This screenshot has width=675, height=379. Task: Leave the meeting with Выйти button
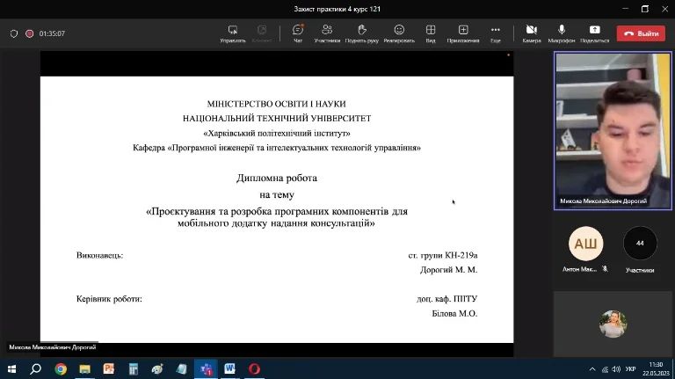(641, 33)
